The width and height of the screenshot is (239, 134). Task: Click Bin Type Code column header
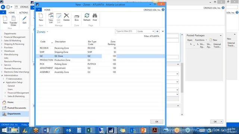(x=92, y=43)
